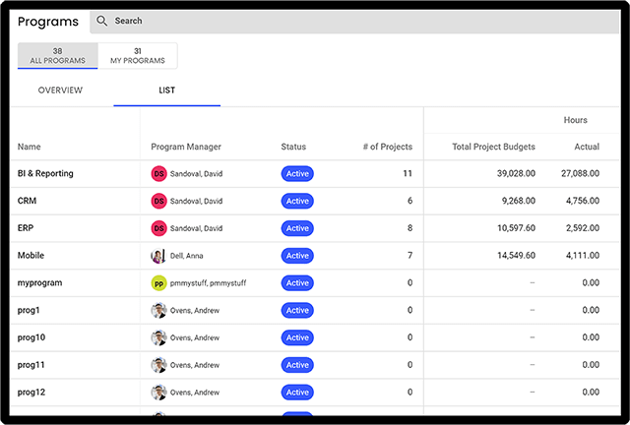Viewport: 630px width, 425px height.
Task: Open the Overview tab
Action: click(60, 90)
